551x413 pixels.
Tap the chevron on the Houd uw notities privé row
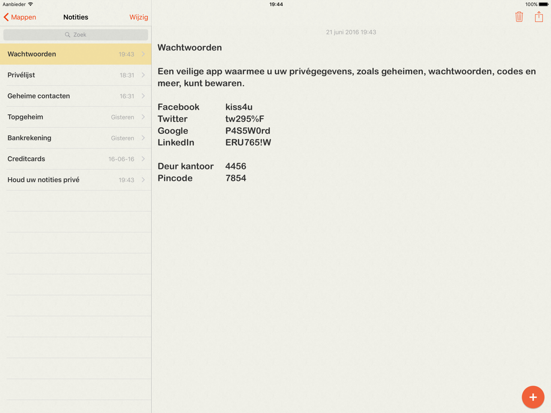(x=143, y=180)
